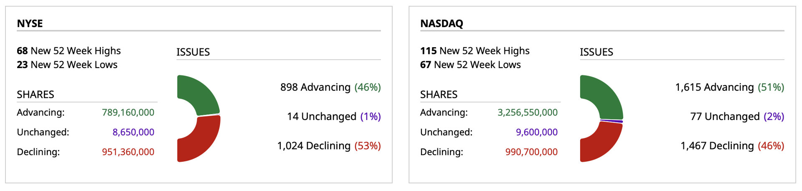Click NASDAQ declining shares value 990,700,000
Screen dimensions: 802x191
531,152
